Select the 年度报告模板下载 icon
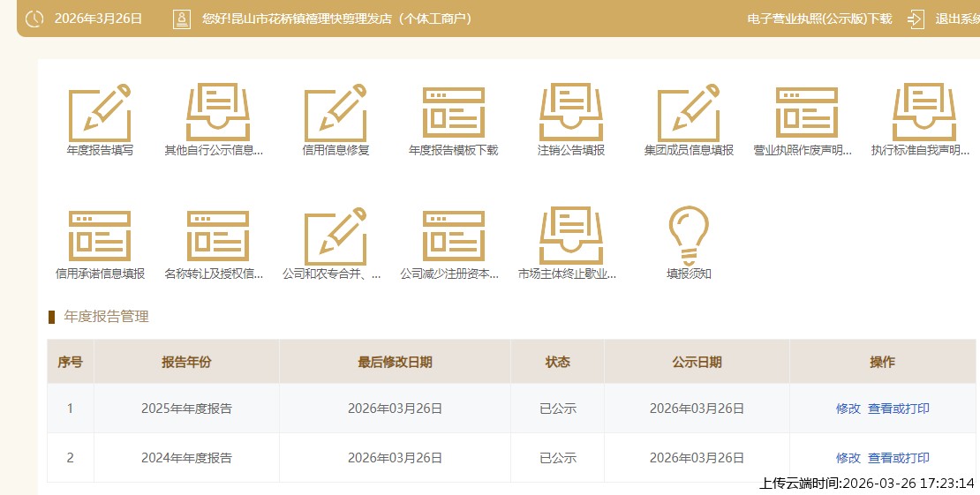This screenshot has height=495, width=980. pyautogui.click(x=453, y=113)
